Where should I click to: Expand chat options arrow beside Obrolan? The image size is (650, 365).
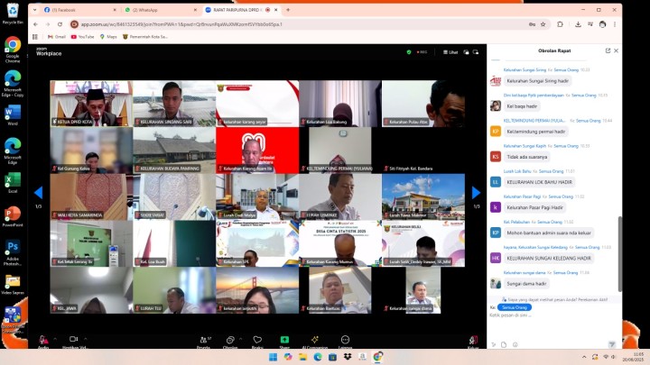click(x=240, y=339)
